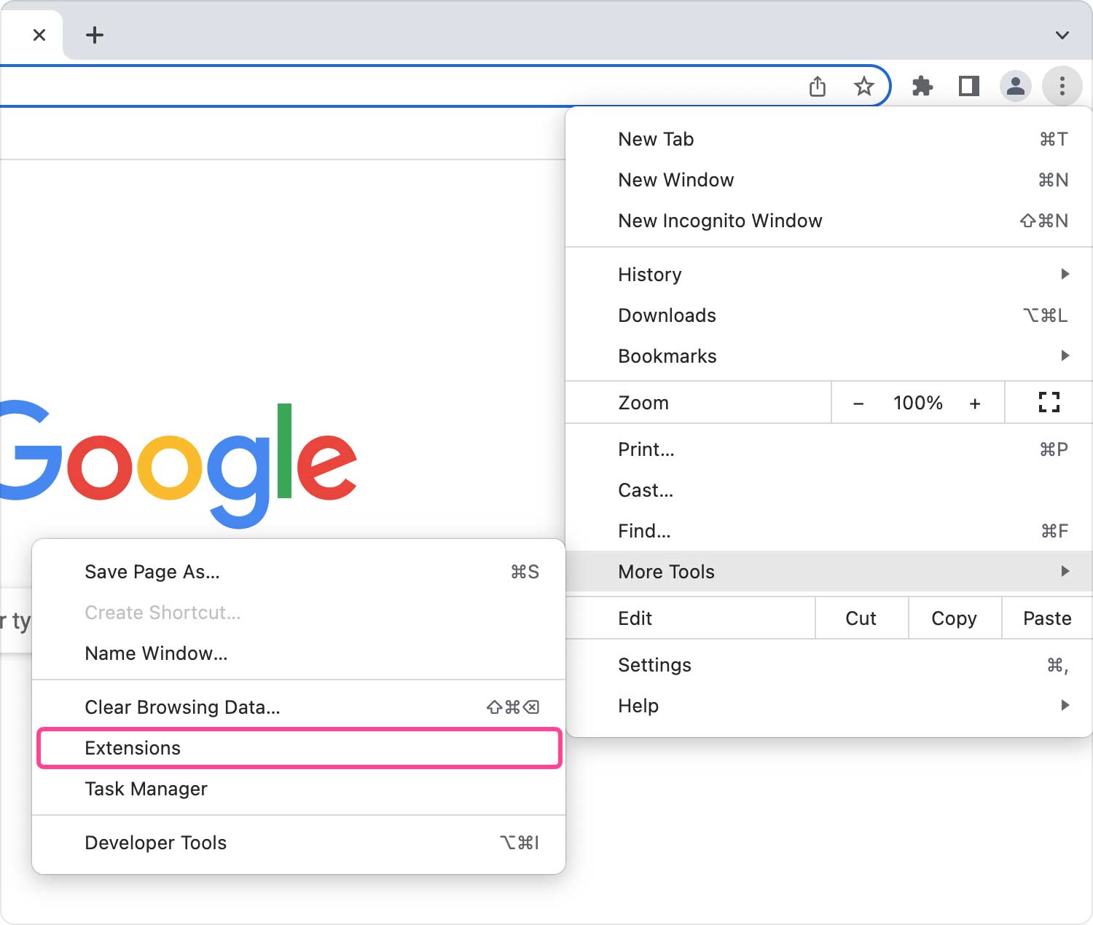
Task: Expand the History submenu
Action: tap(828, 275)
